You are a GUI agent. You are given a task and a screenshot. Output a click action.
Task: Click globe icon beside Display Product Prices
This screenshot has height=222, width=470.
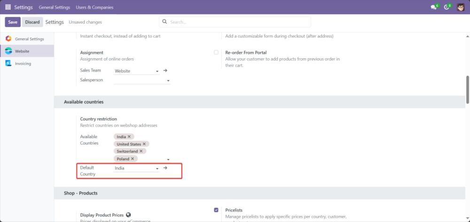click(129, 214)
